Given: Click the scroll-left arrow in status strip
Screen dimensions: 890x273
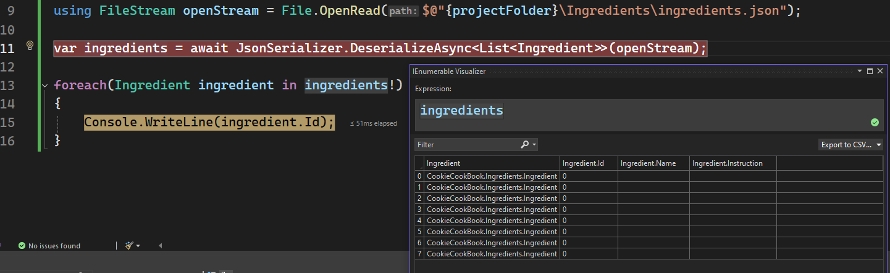Looking at the screenshot, I should coord(161,245).
